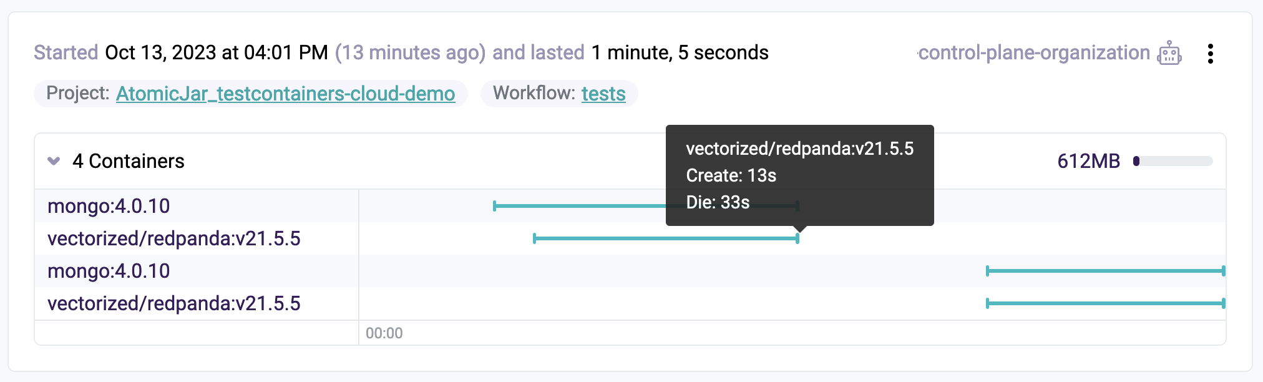Select the Workflow label pill
Viewport: 1263px width, 382px height.
(x=558, y=94)
